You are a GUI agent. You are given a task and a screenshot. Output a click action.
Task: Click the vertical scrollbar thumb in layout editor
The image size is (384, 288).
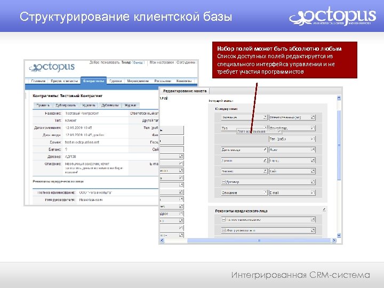click(339, 145)
